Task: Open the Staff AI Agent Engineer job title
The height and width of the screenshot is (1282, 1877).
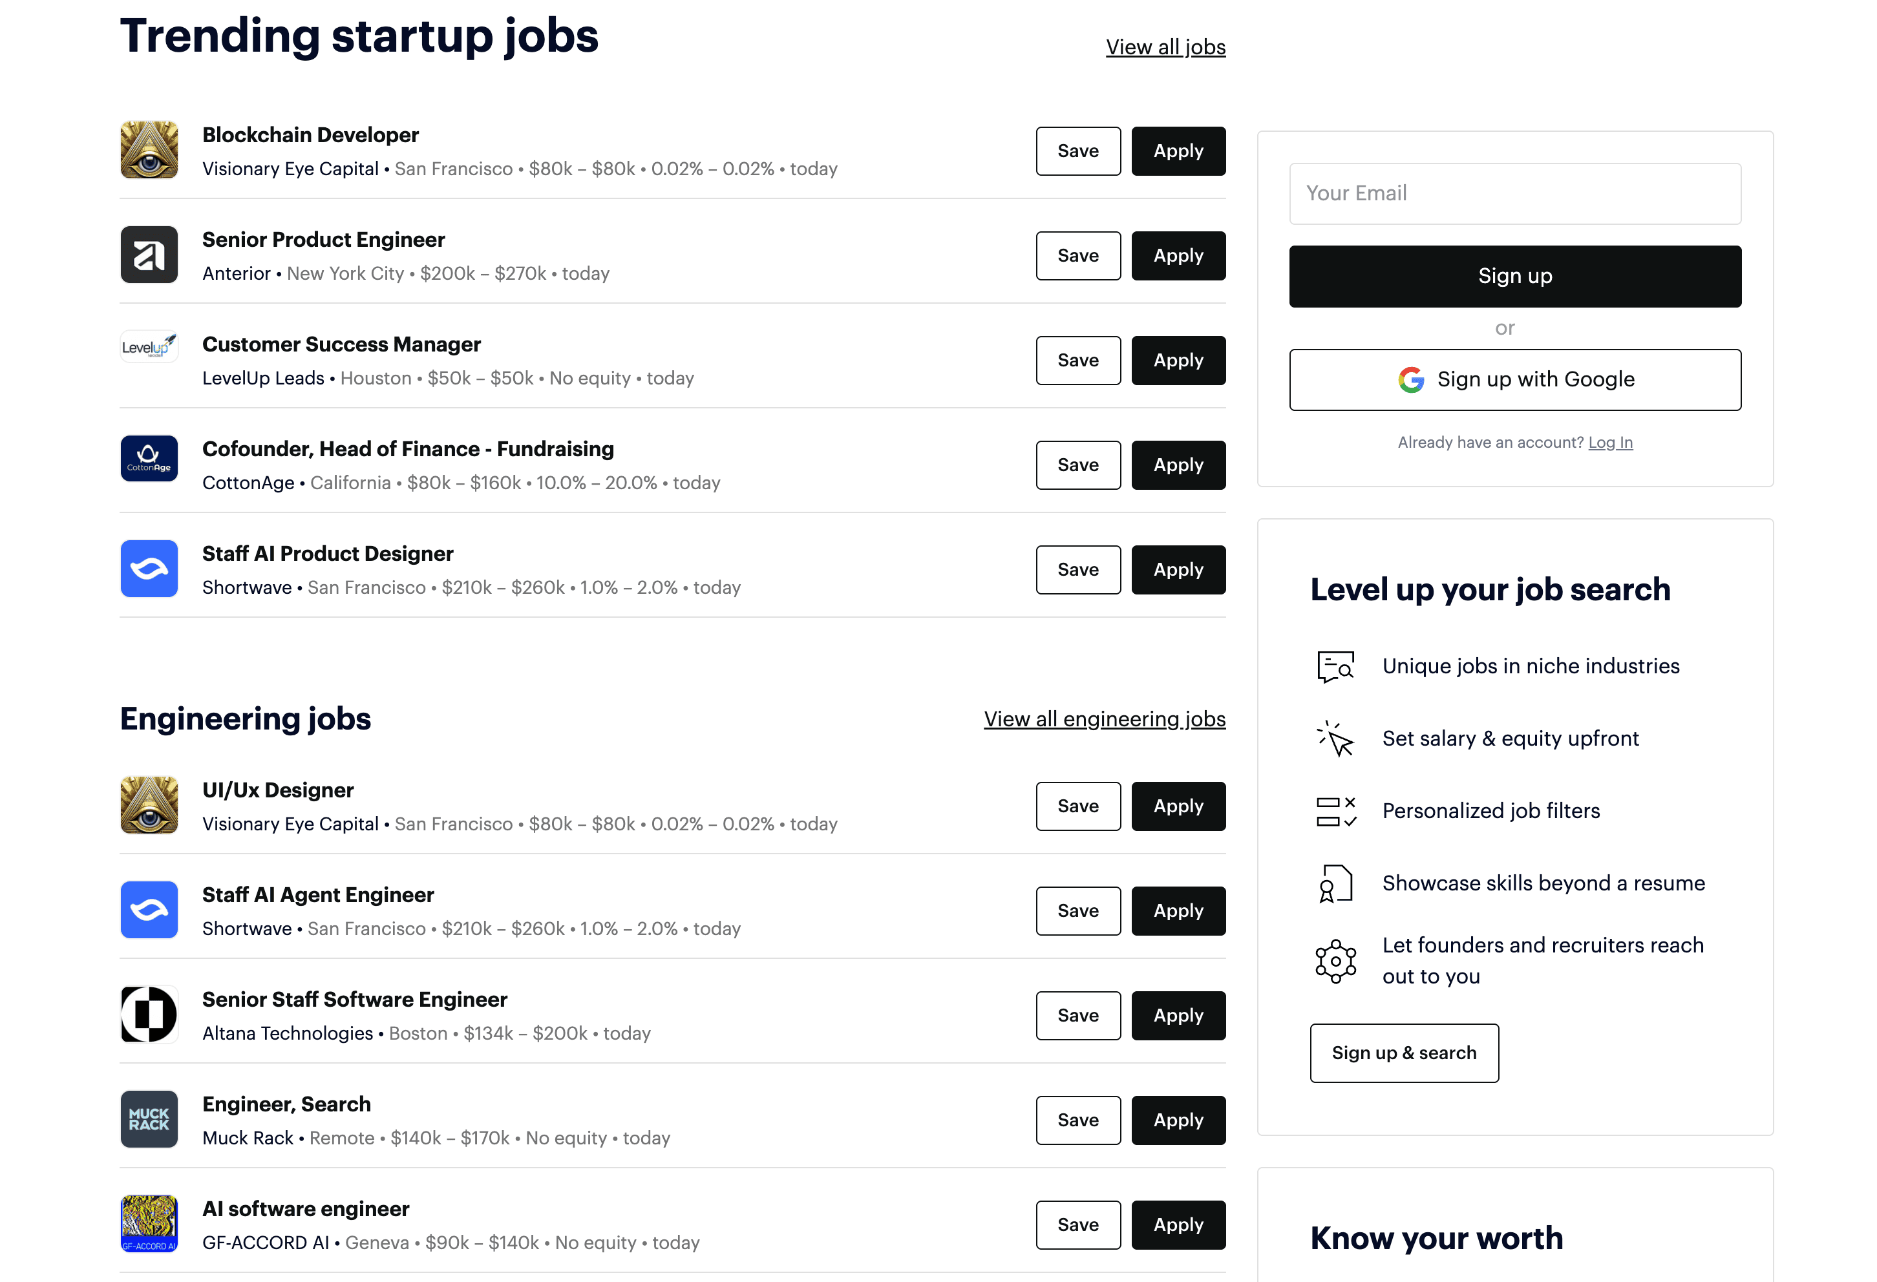Action: [317, 894]
